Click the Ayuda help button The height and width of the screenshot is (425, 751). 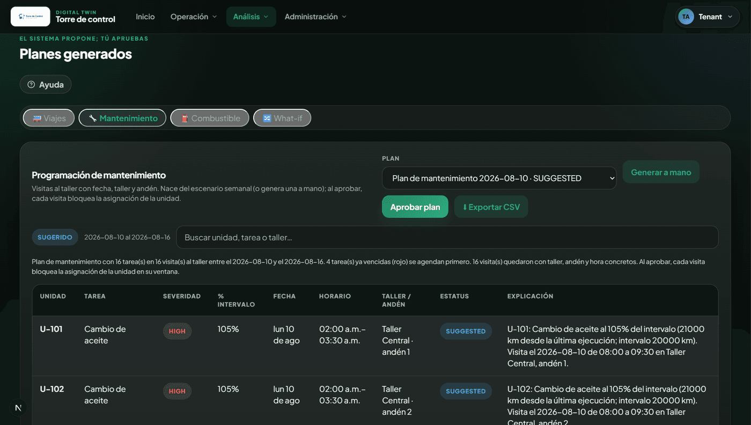(x=46, y=84)
